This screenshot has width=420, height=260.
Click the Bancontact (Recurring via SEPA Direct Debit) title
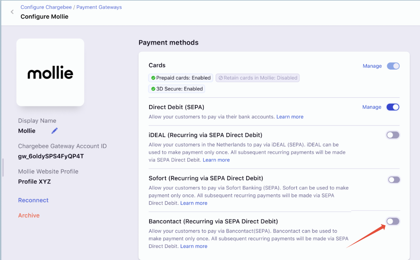click(213, 221)
